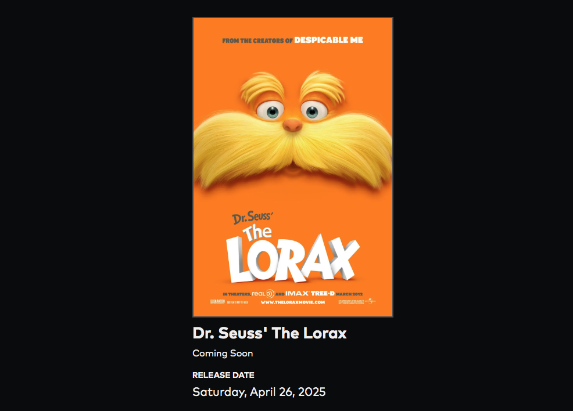Click the Lorax's right eye on poster

pos(314,111)
